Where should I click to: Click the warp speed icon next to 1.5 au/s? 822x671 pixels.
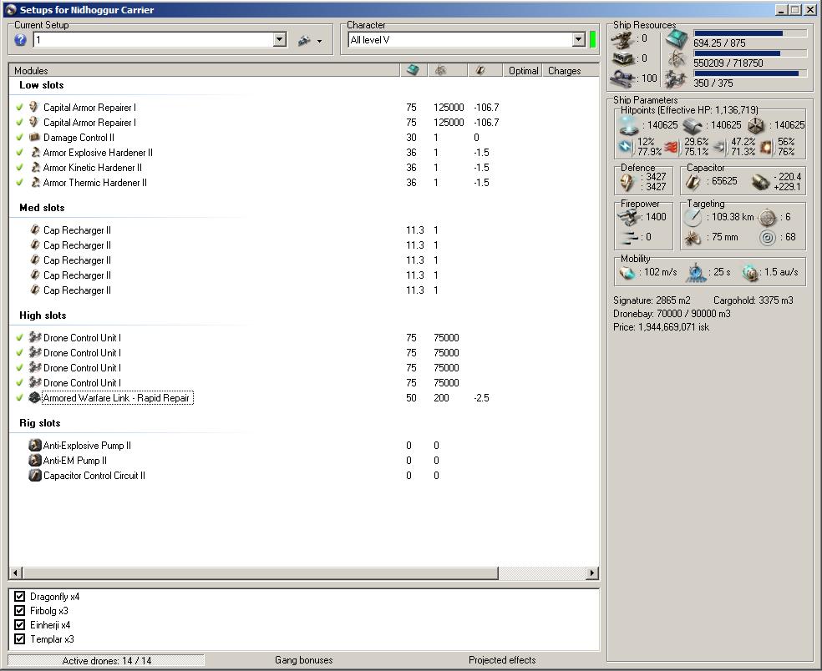click(750, 272)
